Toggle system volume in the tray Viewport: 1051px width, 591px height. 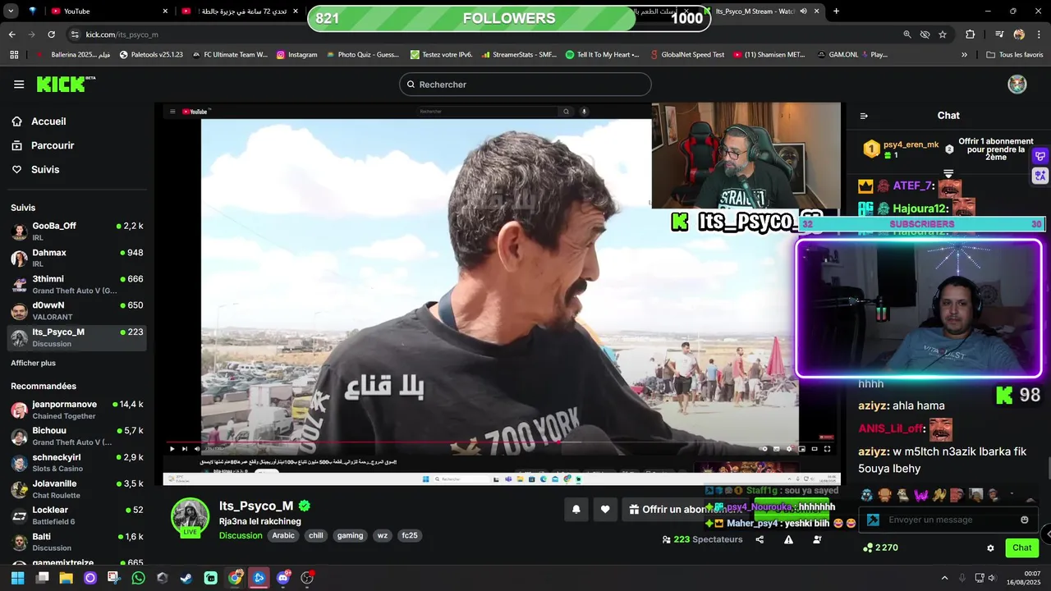click(x=991, y=578)
